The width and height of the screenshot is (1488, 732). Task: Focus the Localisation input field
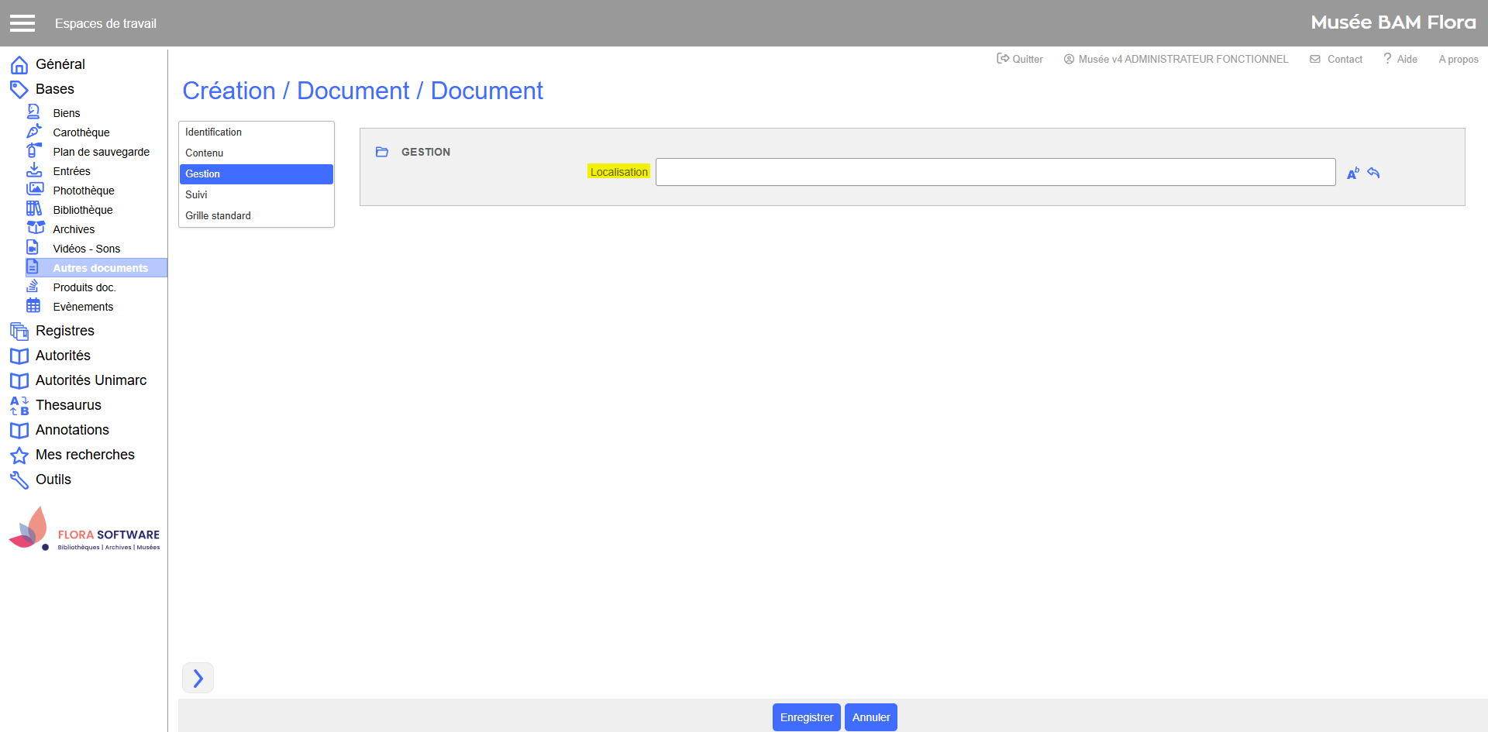995,172
